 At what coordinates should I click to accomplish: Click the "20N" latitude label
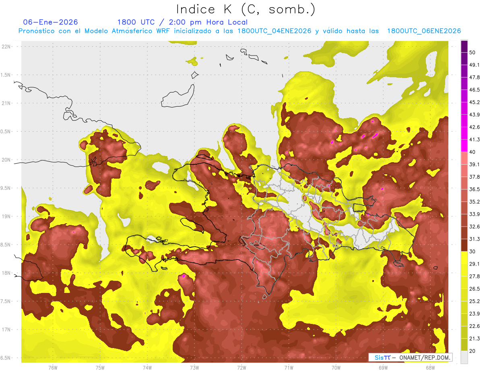click(x=7, y=160)
